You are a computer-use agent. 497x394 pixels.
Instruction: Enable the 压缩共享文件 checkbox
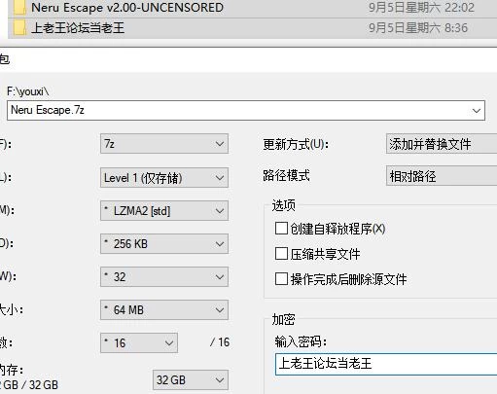click(x=281, y=254)
